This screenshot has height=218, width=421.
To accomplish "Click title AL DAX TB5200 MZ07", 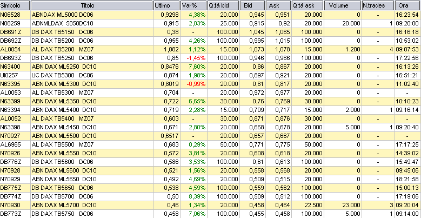I will (x=63, y=49).
